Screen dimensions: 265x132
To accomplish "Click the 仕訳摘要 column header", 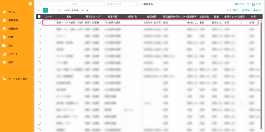I will [x=152, y=16].
